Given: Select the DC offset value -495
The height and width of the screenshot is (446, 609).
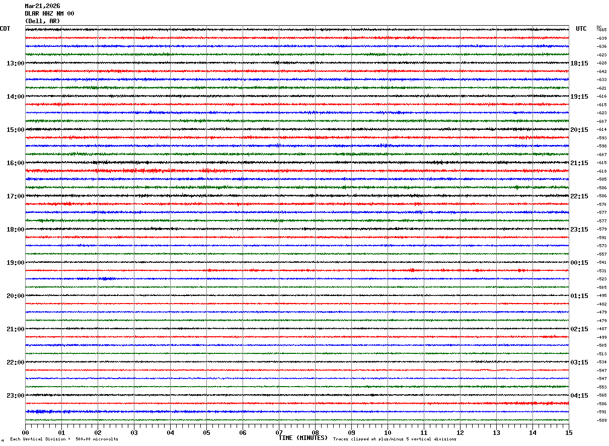Looking at the screenshot, I should (601, 296).
